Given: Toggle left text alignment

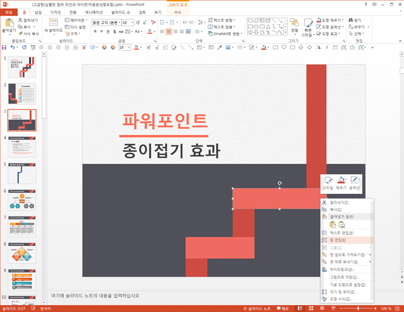Looking at the screenshot, I should [162, 32].
